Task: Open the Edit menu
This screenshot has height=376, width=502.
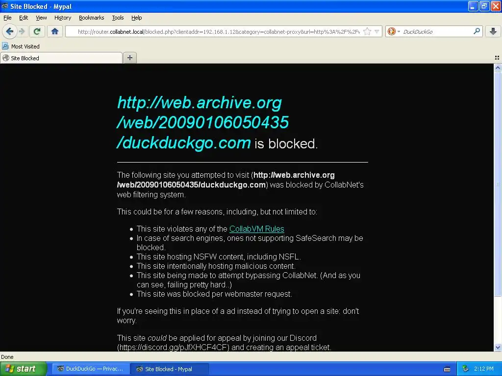Action: [x=24, y=18]
